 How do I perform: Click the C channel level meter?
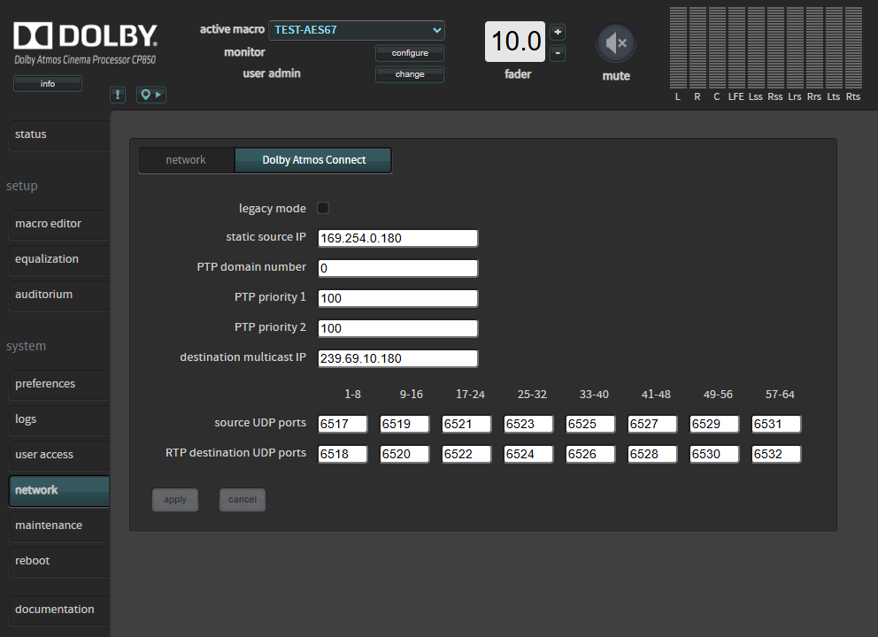(717, 48)
